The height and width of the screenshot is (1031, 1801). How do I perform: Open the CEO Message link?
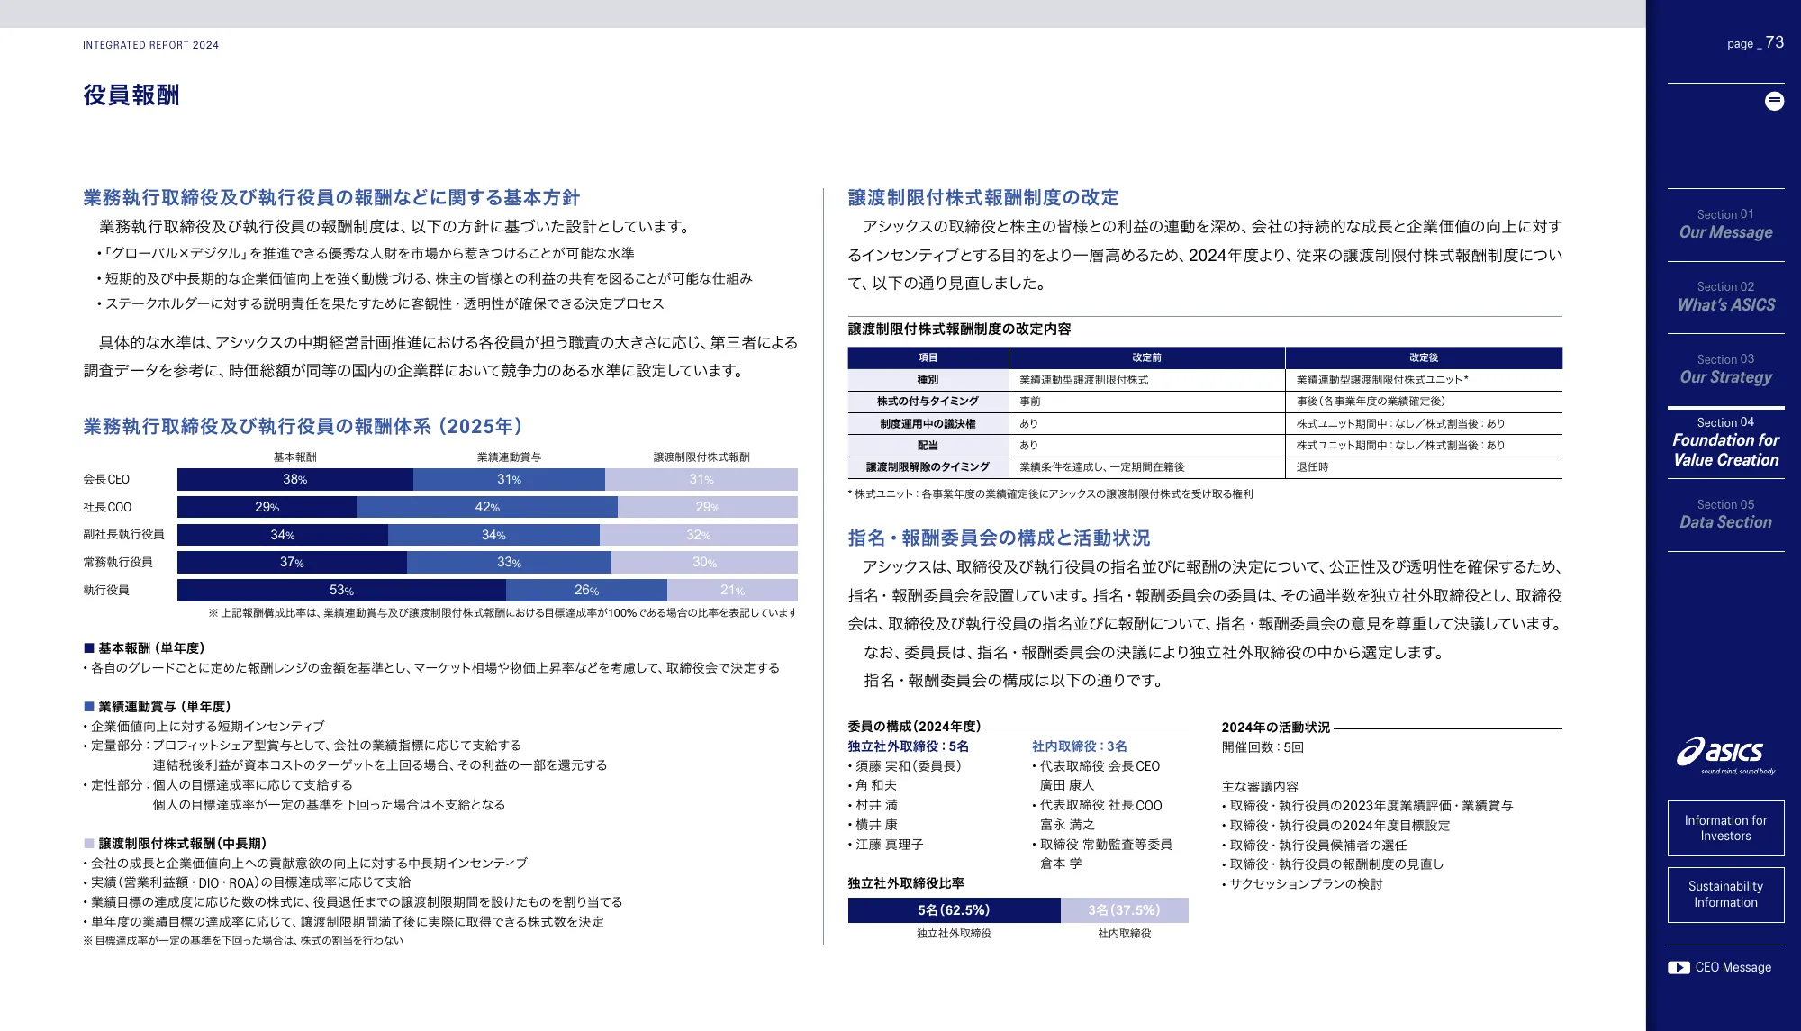[x=1733, y=968]
